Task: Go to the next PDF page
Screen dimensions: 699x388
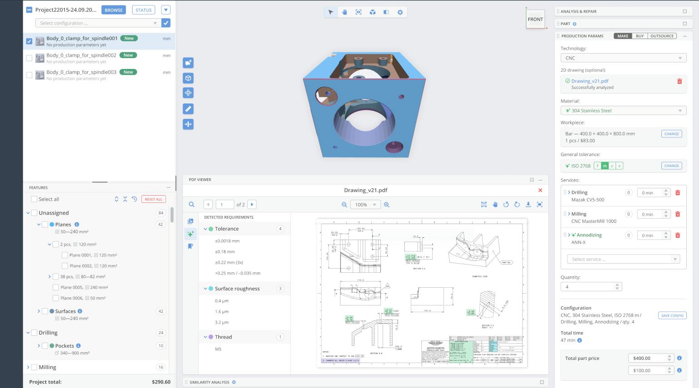Action: [252, 205]
